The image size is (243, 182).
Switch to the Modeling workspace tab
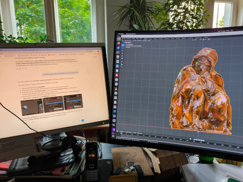[150, 39]
